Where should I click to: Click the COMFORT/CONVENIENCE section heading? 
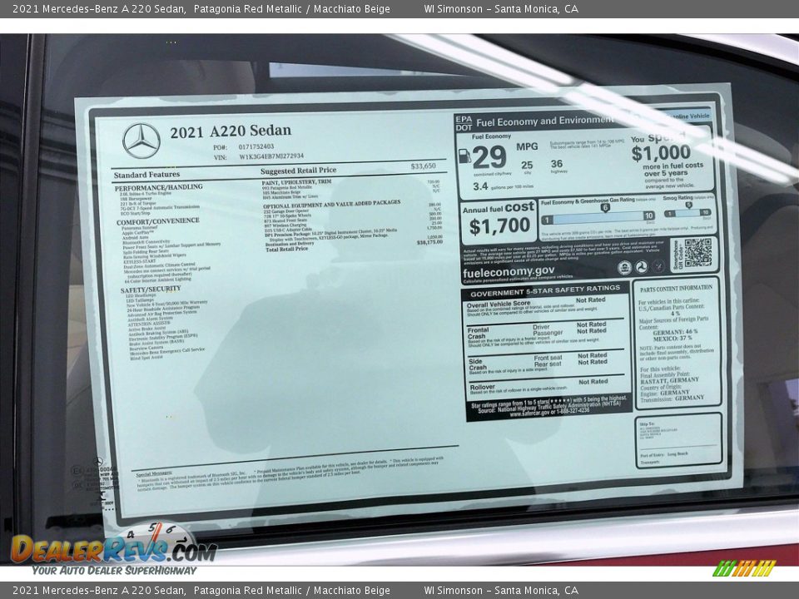tap(158, 221)
